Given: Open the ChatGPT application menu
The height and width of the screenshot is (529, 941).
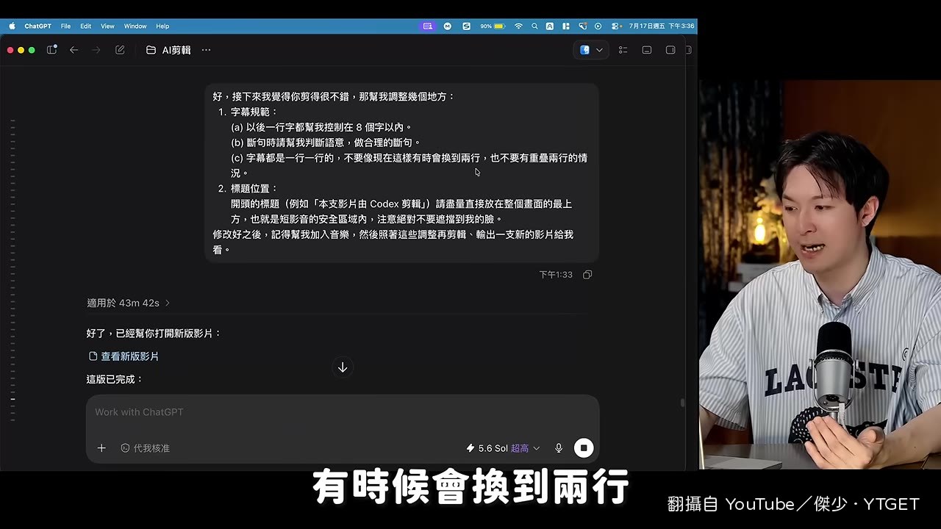Looking at the screenshot, I should [x=37, y=26].
